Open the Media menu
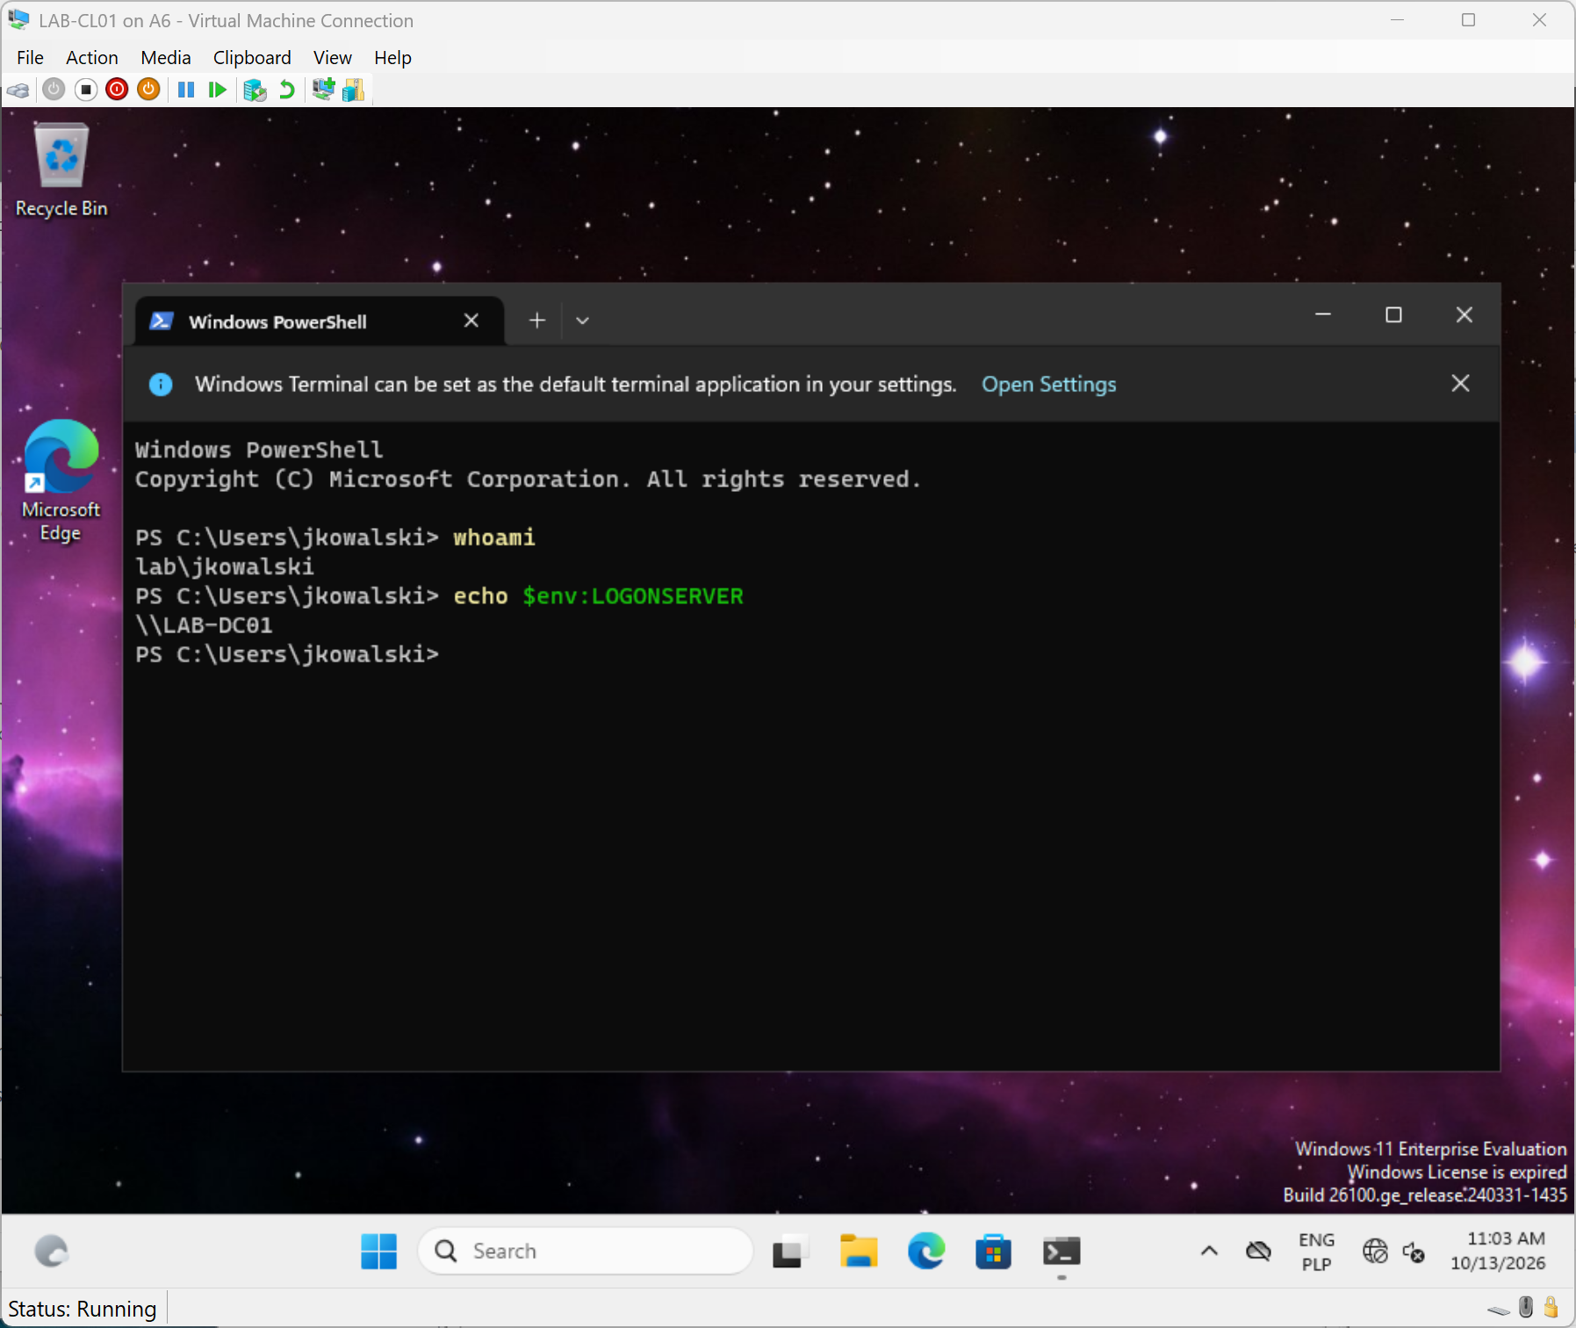 click(165, 58)
